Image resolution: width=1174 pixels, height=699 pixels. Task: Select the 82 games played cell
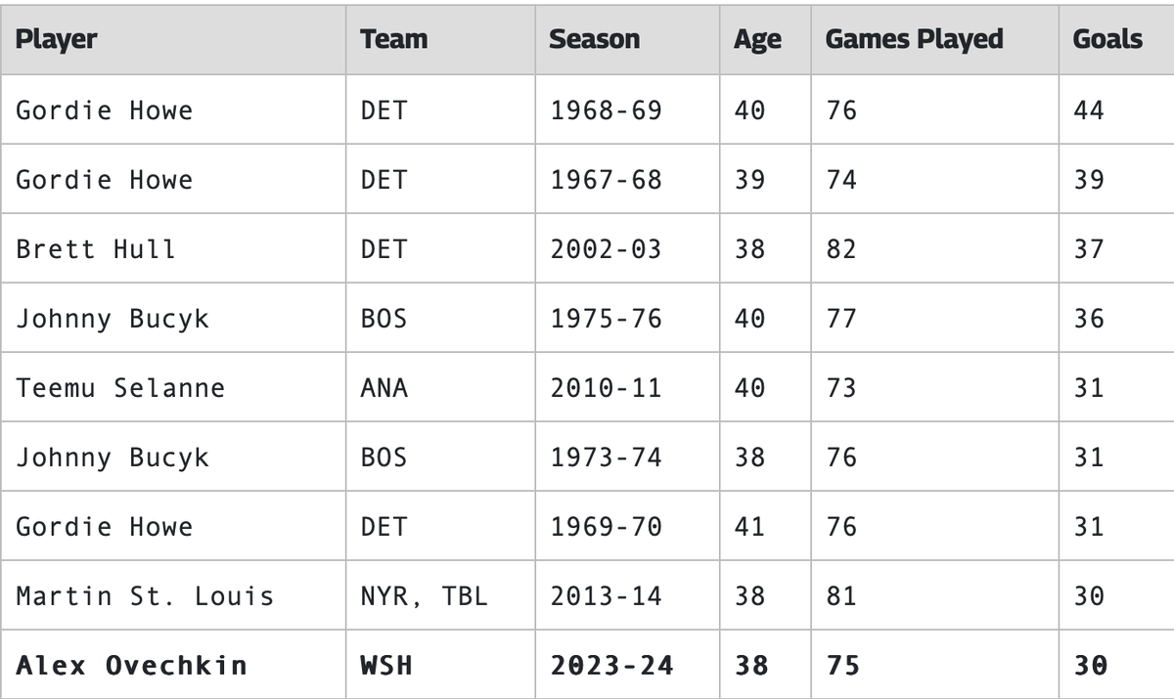click(841, 249)
